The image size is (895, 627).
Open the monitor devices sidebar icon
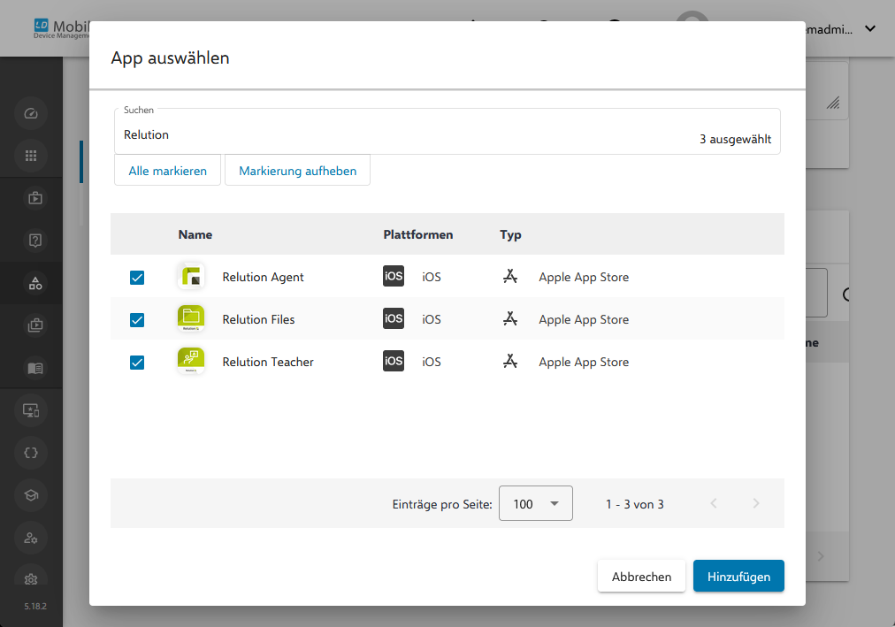[x=31, y=410]
